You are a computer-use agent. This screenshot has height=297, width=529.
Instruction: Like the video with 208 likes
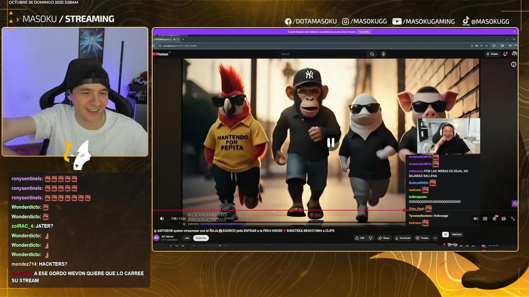pos(359,238)
